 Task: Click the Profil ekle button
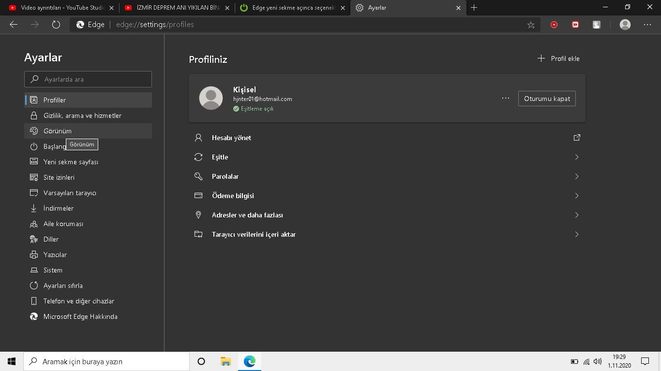(x=558, y=58)
